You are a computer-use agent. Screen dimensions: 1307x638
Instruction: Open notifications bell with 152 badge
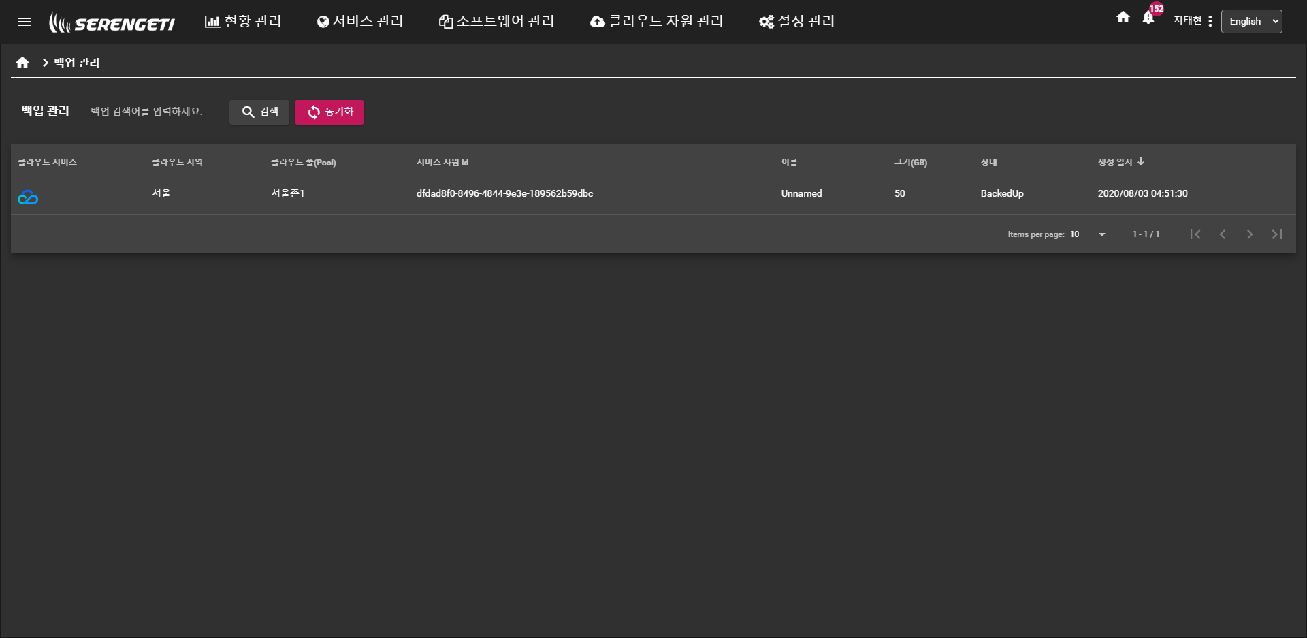coord(1148,18)
